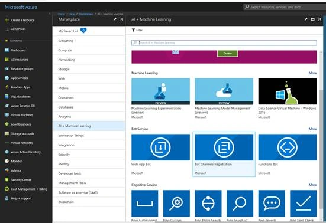This screenshot has width=326, height=223.
Task: Open the Bing Search v7 tile icon
Action: click(x=240, y=204)
